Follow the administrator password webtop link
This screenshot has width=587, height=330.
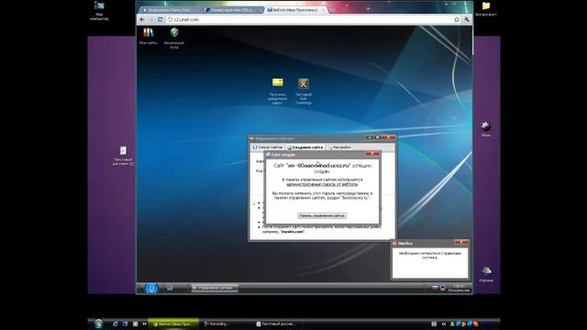pyautogui.click(x=322, y=184)
